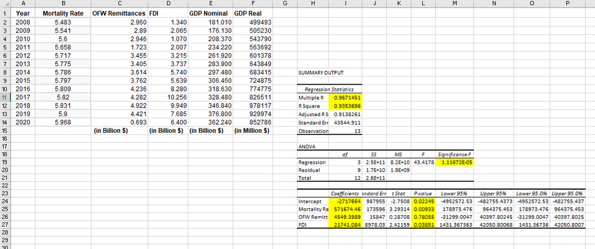Click the 'Significance F' heading
The image size is (595, 249).
(454, 154)
